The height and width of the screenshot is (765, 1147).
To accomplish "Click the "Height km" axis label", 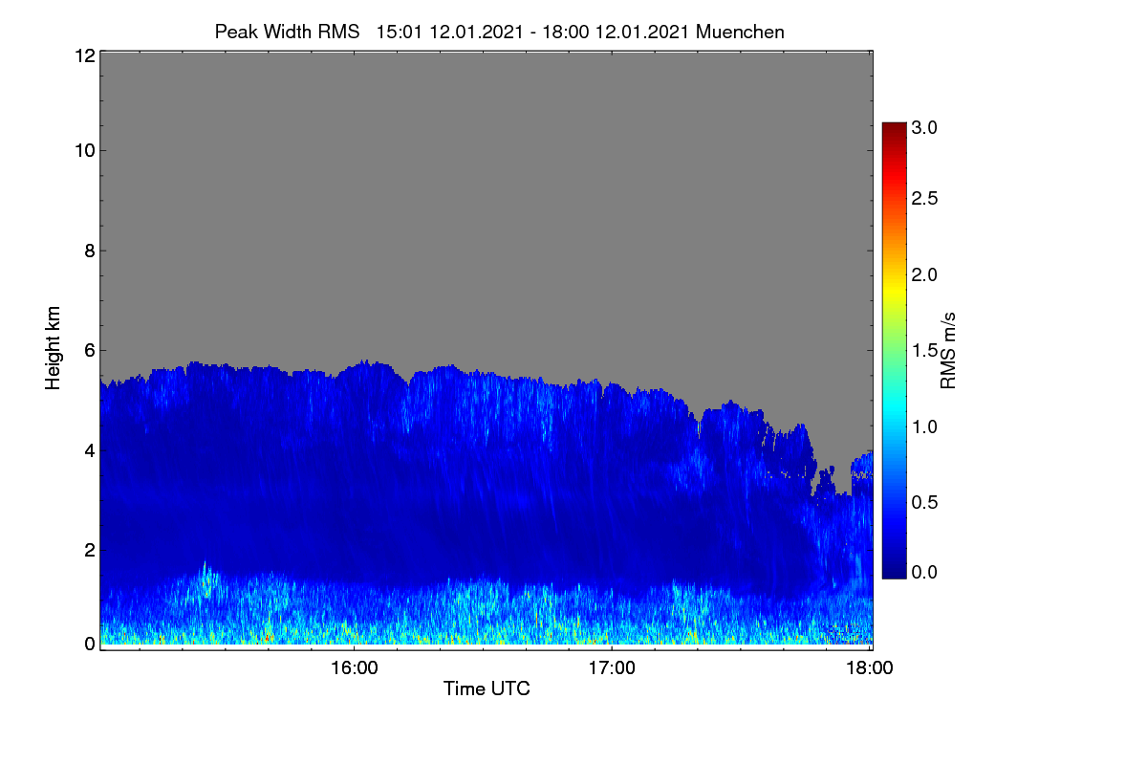I will [x=53, y=348].
